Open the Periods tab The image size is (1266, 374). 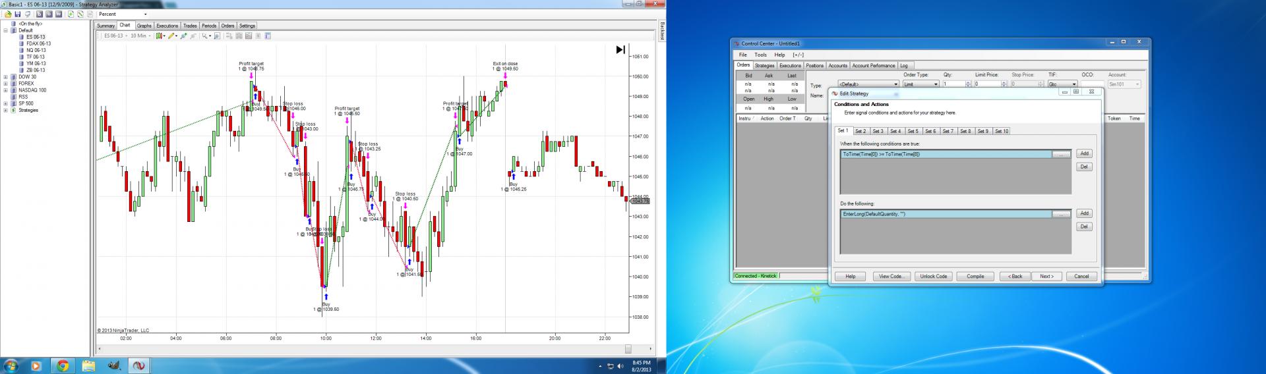tap(209, 26)
